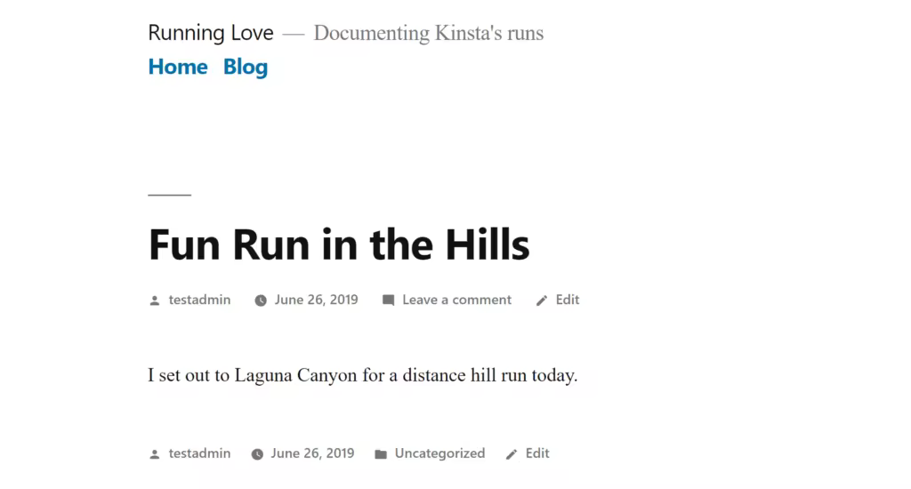The image size is (911, 489).
Task: Click the clock icon beside the Uncategorized row date
Action: tap(257, 454)
